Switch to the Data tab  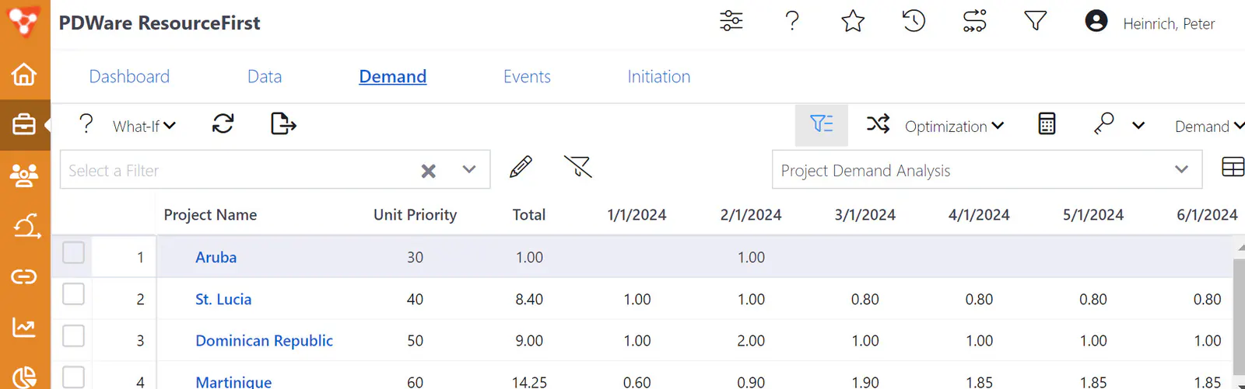point(265,76)
